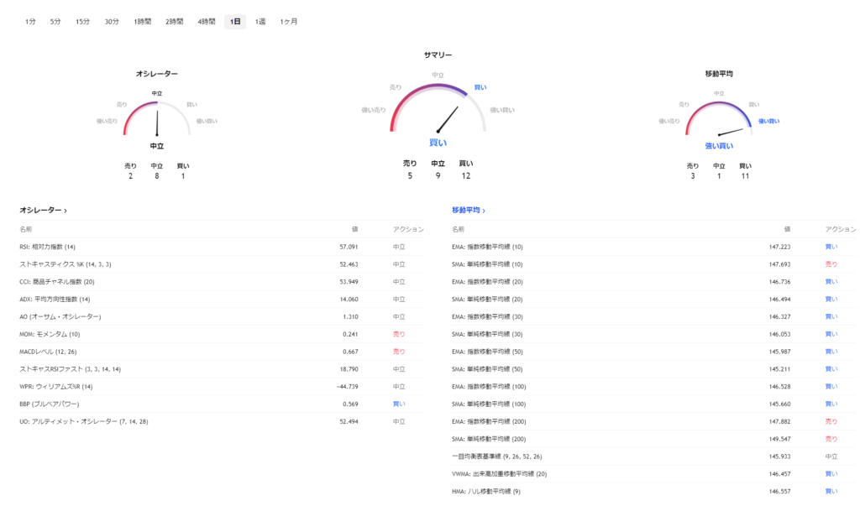Select the 1ヶ月 timeframe tab
The image size is (860, 511).
289,21
